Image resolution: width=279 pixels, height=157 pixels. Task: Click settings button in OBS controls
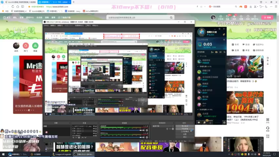185,134
